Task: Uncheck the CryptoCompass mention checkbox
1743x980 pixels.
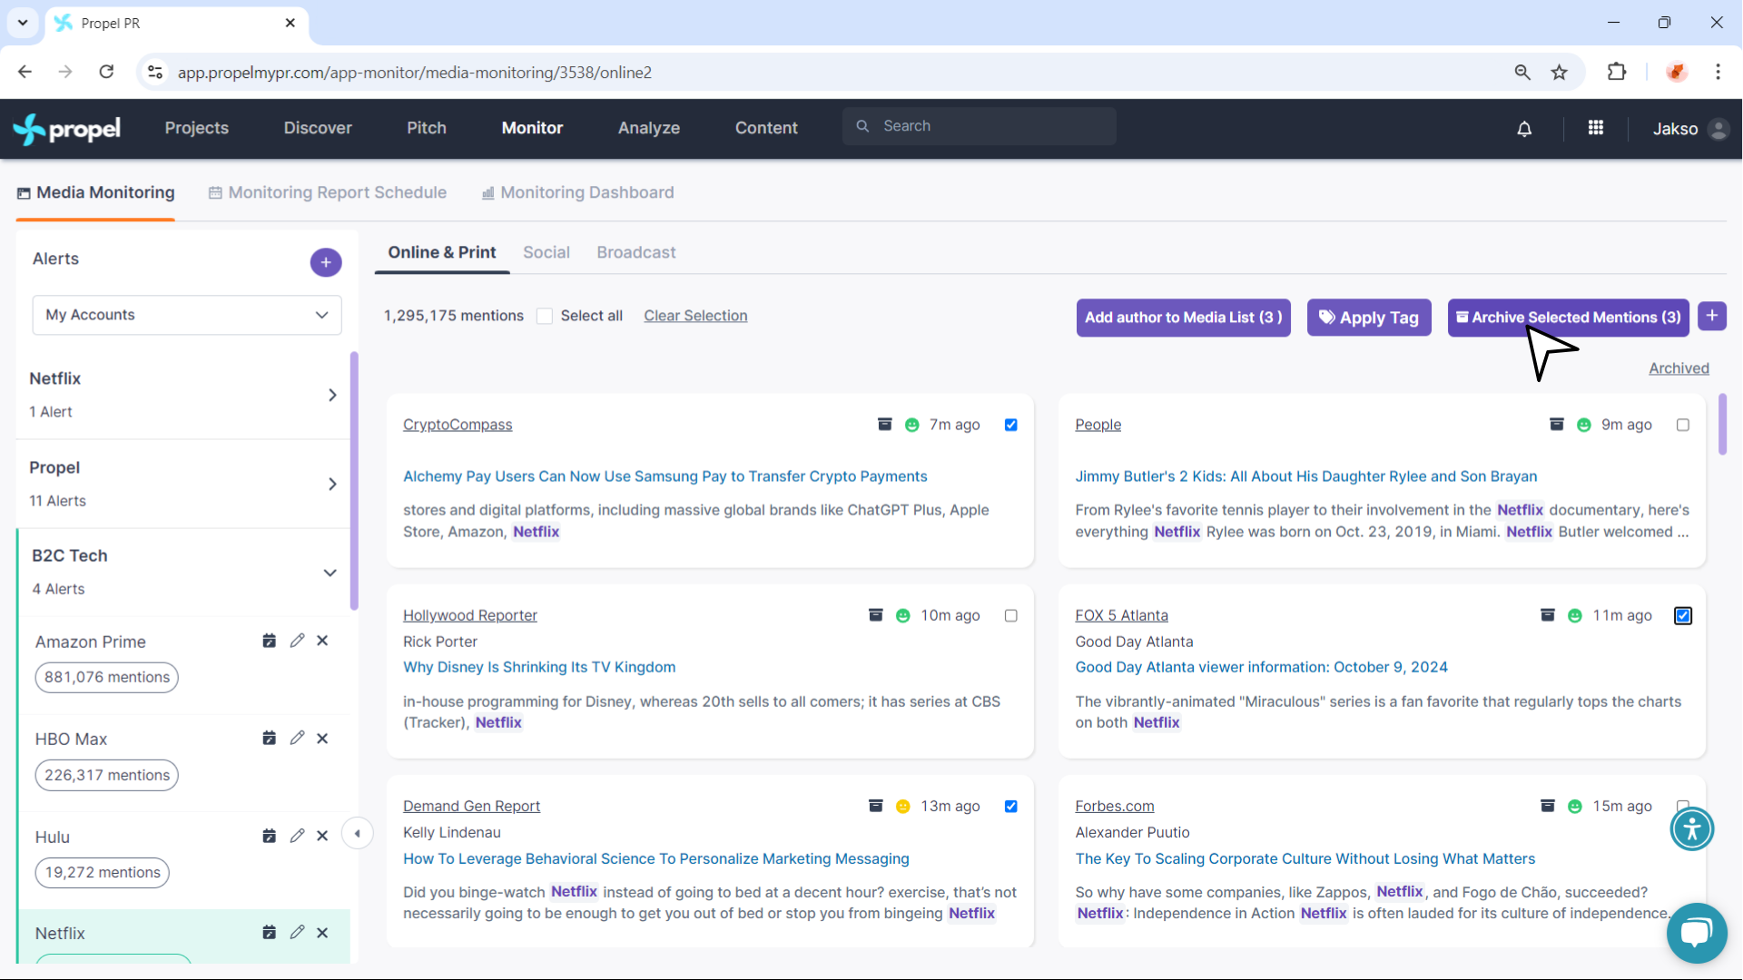Action: [x=1010, y=425]
